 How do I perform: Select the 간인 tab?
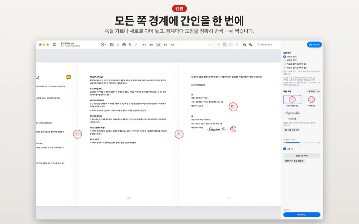pyautogui.click(x=158, y=44)
